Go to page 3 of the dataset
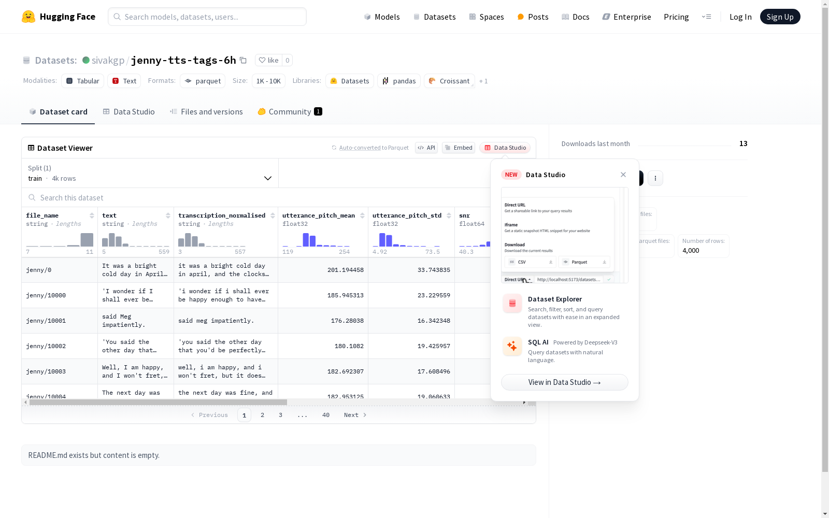829x518 pixels. [x=281, y=415]
